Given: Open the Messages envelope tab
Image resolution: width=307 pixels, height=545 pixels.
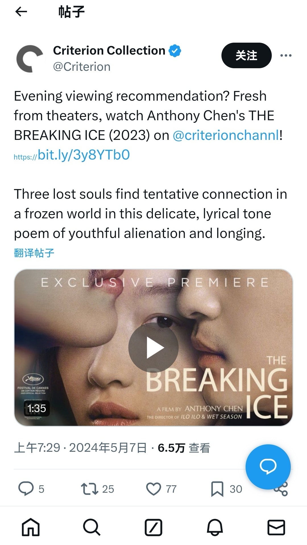Looking at the screenshot, I should point(276,527).
